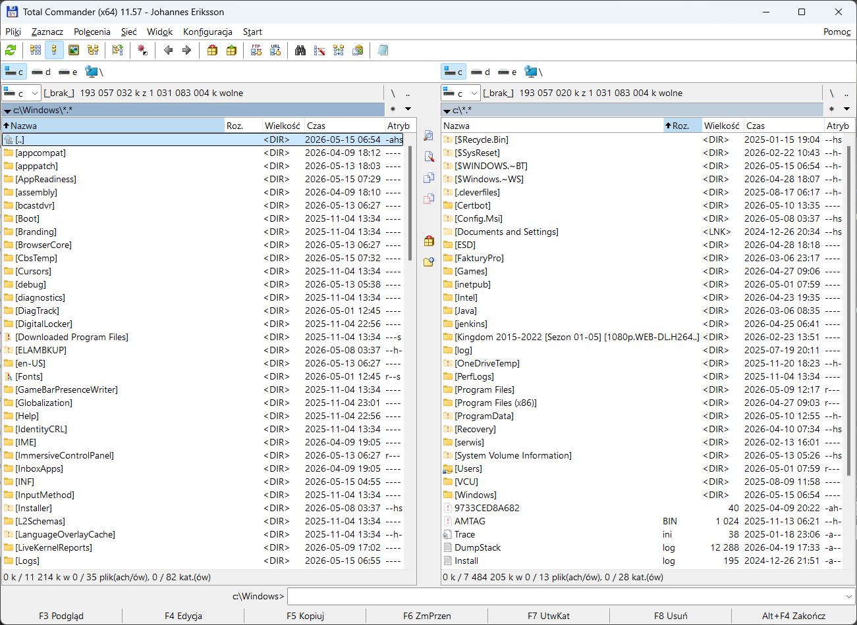Click the Move icon in the middle bar

point(429,199)
